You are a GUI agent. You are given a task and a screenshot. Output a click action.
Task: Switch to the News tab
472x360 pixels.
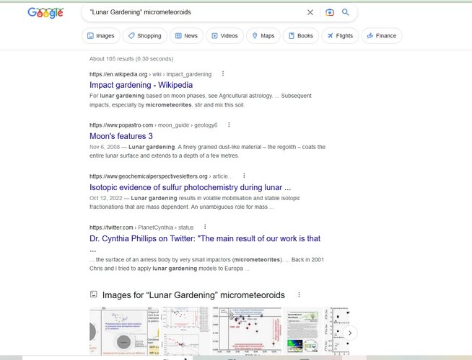(x=186, y=36)
